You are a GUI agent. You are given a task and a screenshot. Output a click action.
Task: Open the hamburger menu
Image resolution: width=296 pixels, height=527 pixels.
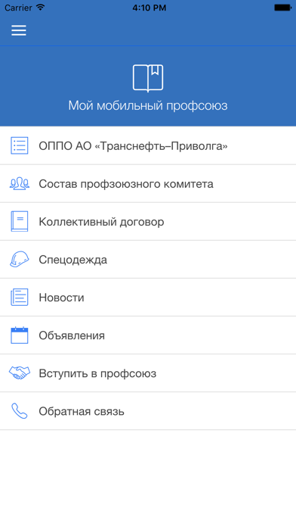pos(19,30)
